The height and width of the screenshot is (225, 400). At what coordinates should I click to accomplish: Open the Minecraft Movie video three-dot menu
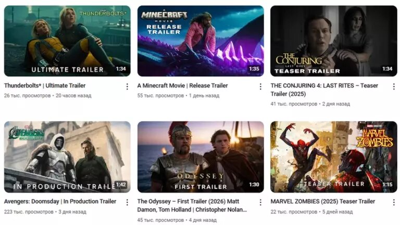260,87
